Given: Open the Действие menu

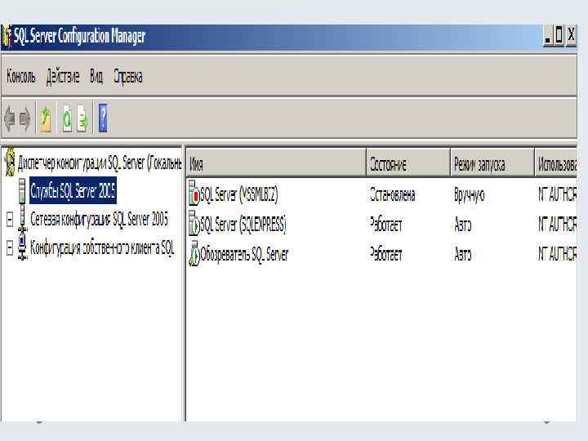Looking at the screenshot, I should point(63,77).
